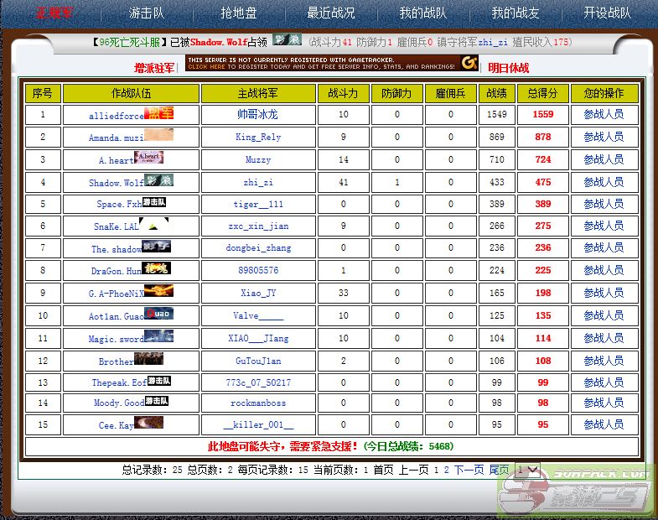The width and height of the screenshot is (658, 520).
Task: Click the 明日休战 link
Action: [x=508, y=68]
